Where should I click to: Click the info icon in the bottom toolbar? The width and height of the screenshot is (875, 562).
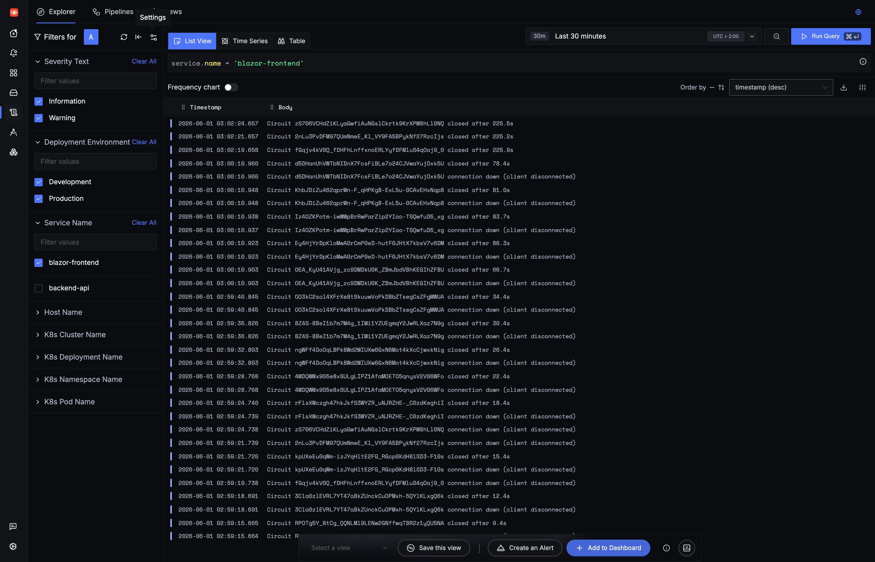click(666, 548)
